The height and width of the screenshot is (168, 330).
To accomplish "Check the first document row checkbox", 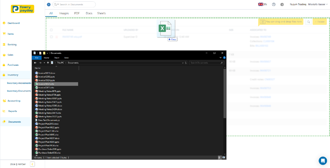I will pos(51,37).
